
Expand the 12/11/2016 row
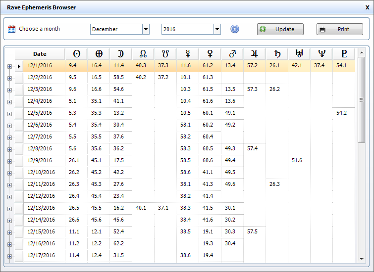click(9, 185)
